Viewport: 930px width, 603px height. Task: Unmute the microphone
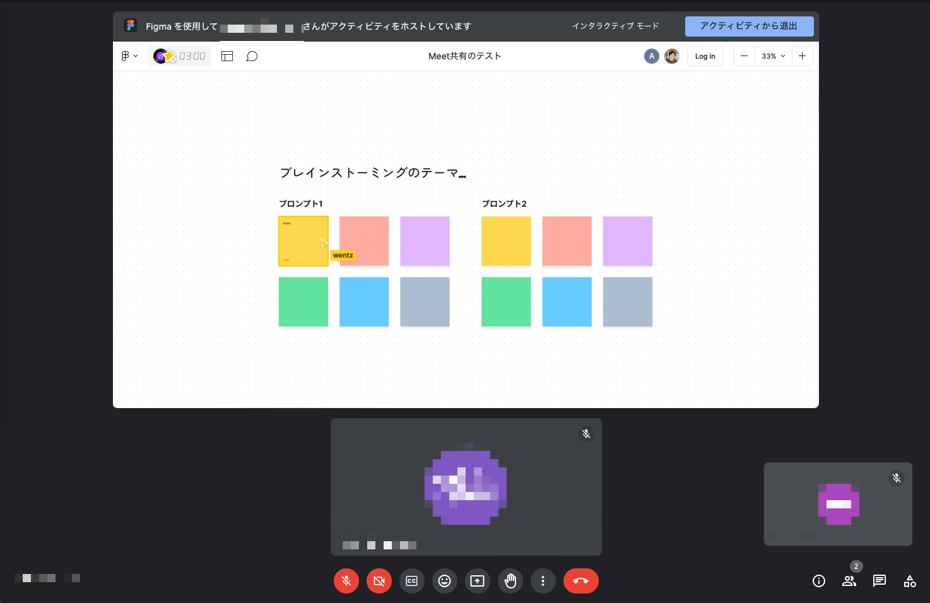[346, 581]
